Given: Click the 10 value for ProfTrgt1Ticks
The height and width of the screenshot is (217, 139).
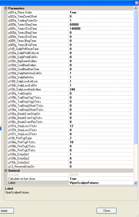Looking at the screenshot, I should click(72, 142).
